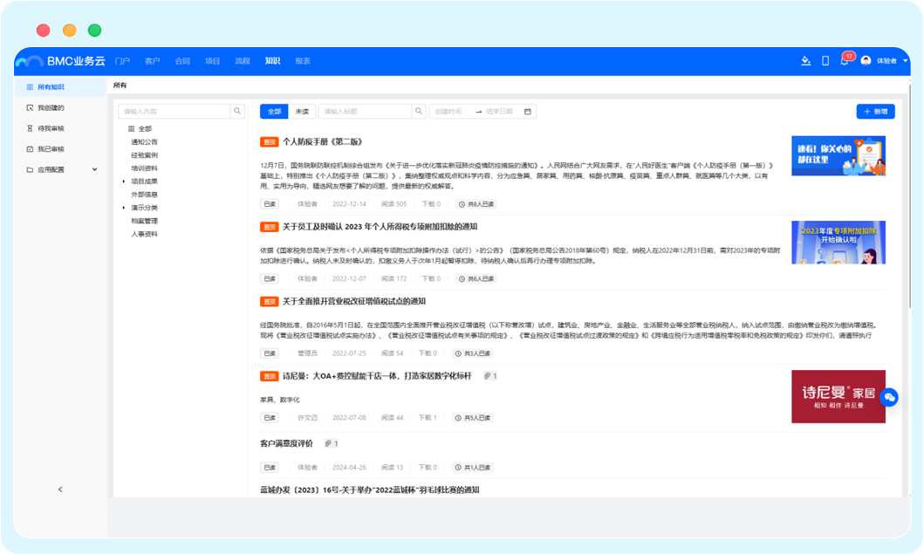Open article 个人防疫手册《第二版》

(321, 141)
